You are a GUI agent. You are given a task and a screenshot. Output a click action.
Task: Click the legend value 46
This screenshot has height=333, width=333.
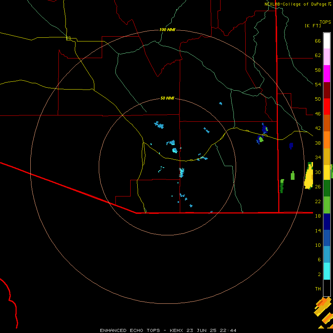pos(318,114)
